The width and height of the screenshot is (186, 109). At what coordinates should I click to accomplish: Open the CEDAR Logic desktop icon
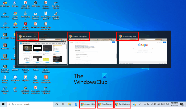tap(5, 4)
